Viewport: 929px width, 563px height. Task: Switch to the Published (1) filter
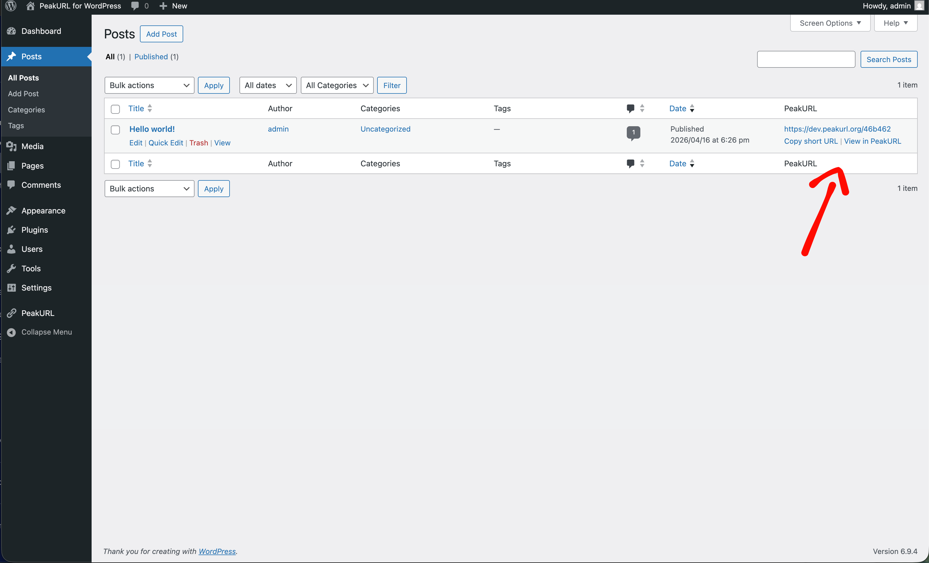click(151, 56)
